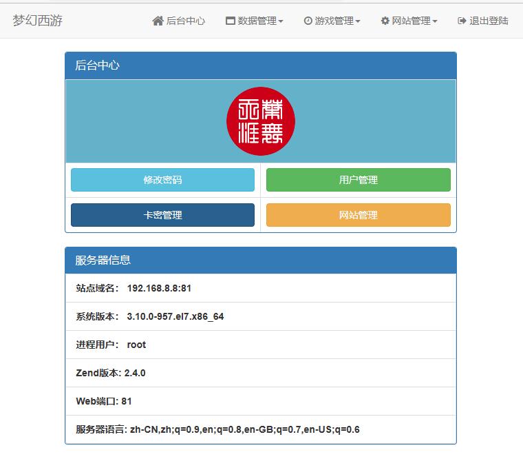
Task: Select the 3.10.0-957.el7.x86_64 system version
Action: point(175,317)
